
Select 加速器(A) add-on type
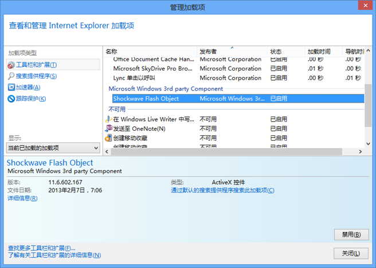pos(28,87)
